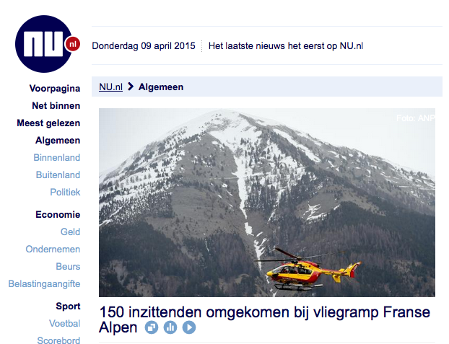Open the photo gallery icon beside the headline
Screen dimensions: 449x344
click(152, 327)
